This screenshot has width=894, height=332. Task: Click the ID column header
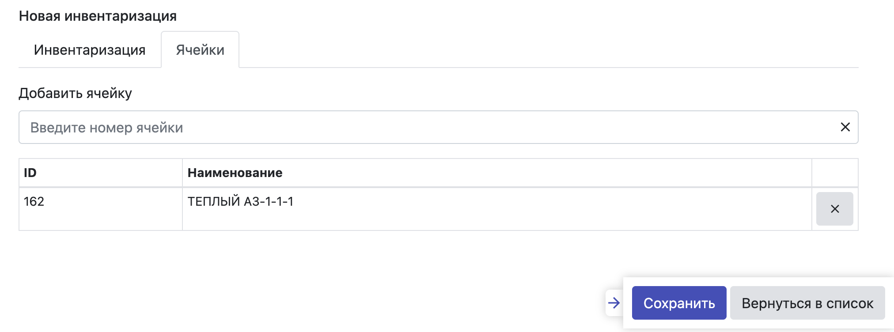30,173
